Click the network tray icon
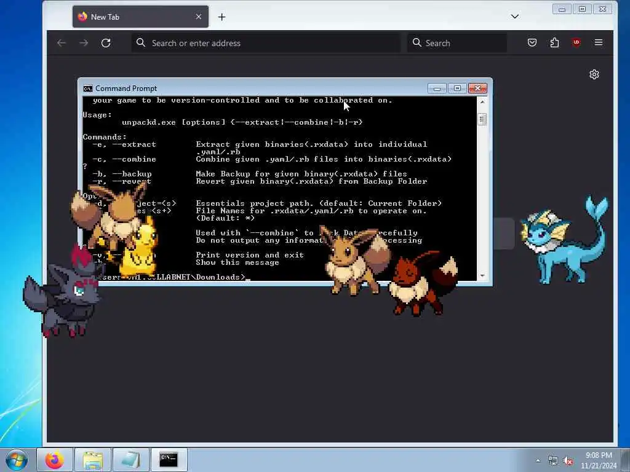The width and height of the screenshot is (630, 472). (553, 461)
